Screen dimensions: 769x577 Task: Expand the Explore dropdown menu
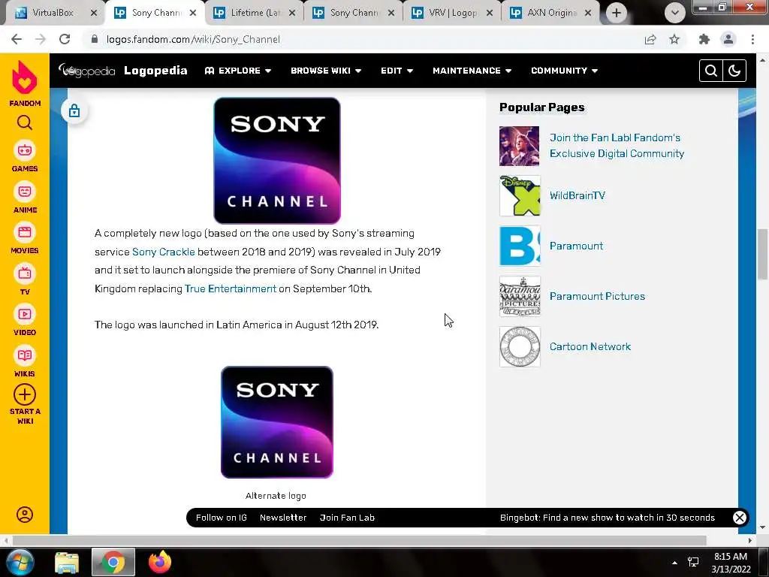tap(238, 71)
